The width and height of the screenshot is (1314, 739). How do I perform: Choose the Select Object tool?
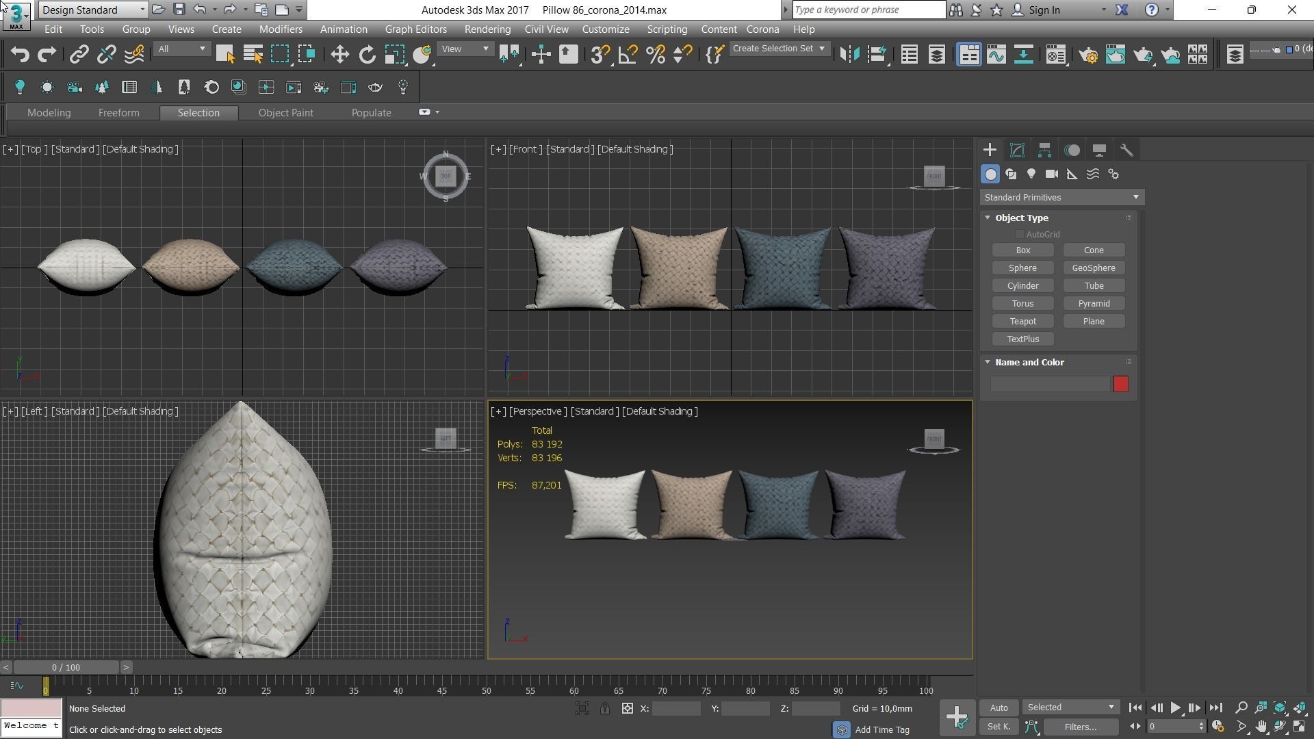(x=225, y=54)
